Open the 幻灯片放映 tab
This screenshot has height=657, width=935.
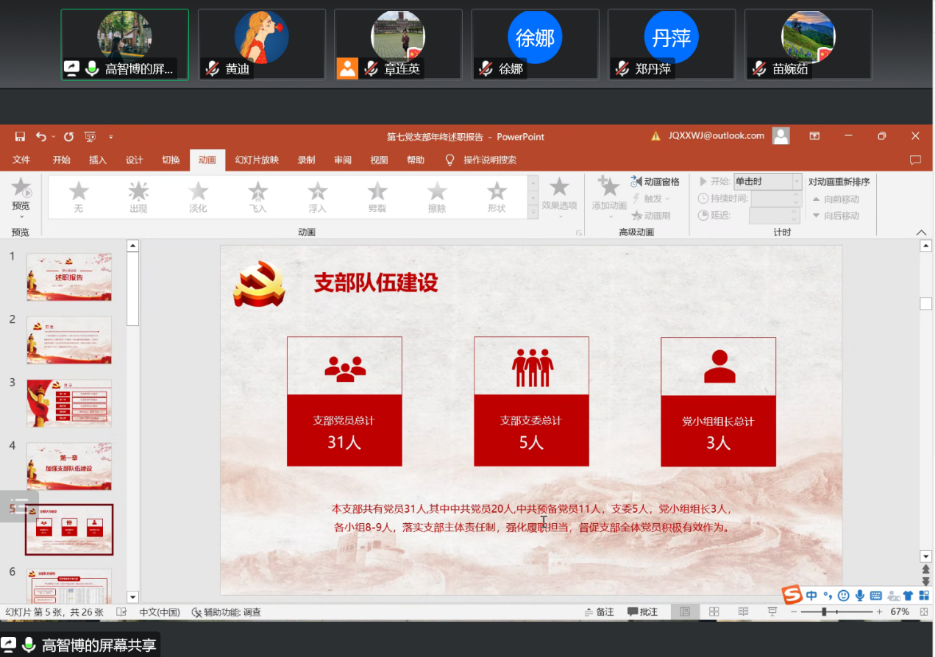[x=257, y=160]
